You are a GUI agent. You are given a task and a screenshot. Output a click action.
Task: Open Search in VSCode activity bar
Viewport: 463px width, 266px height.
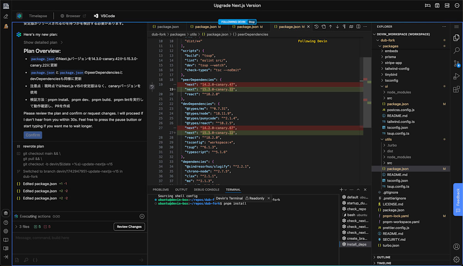pos(456,51)
